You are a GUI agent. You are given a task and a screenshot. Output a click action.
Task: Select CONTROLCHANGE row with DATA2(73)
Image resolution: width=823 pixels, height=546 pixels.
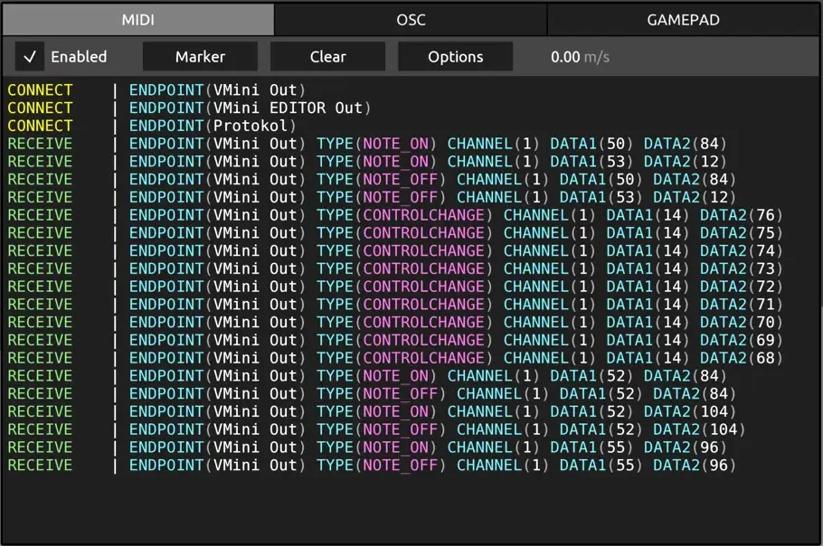pyautogui.click(x=395, y=268)
